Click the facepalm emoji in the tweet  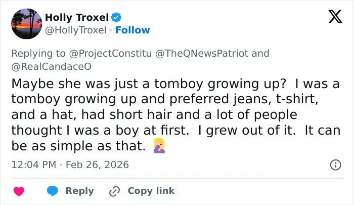click(x=159, y=146)
